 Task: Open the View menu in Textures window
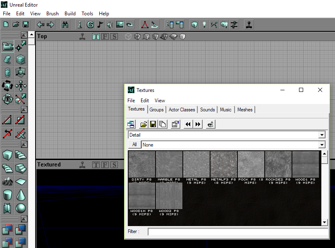click(x=160, y=101)
